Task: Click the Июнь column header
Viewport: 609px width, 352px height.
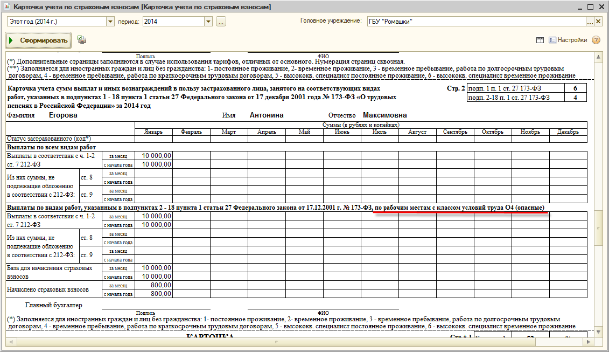Action: pyautogui.click(x=342, y=132)
